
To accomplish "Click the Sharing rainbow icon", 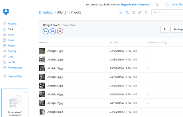I will (5, 51).
